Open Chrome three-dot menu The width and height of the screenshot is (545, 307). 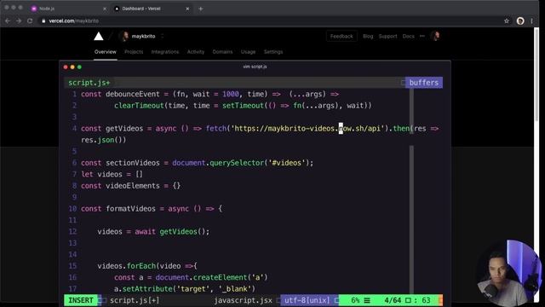point(531,20)
